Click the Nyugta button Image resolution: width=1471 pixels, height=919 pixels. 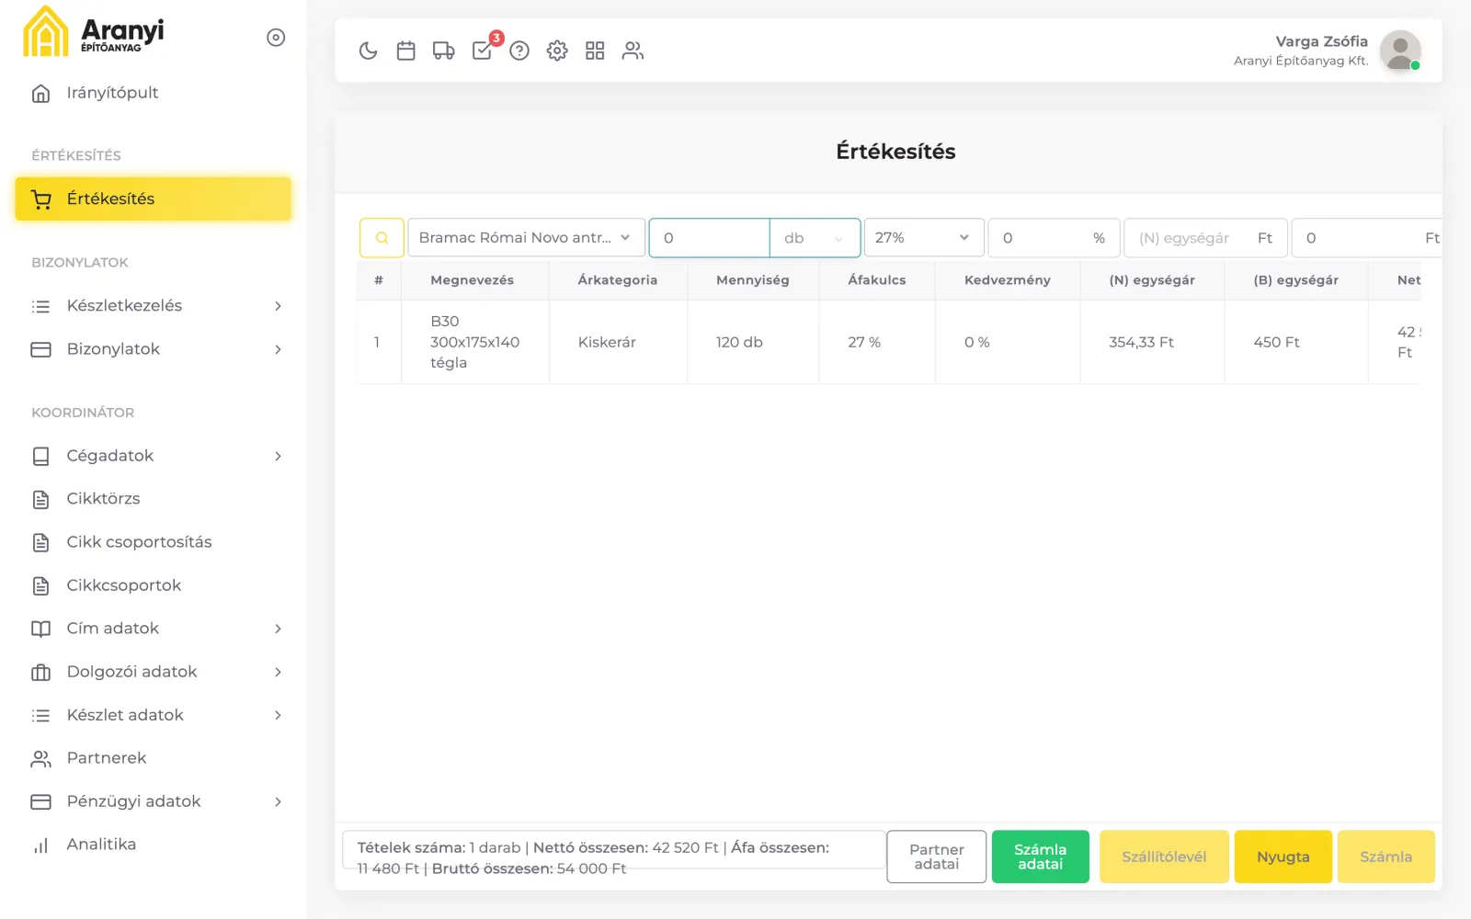pos(1283,857)
